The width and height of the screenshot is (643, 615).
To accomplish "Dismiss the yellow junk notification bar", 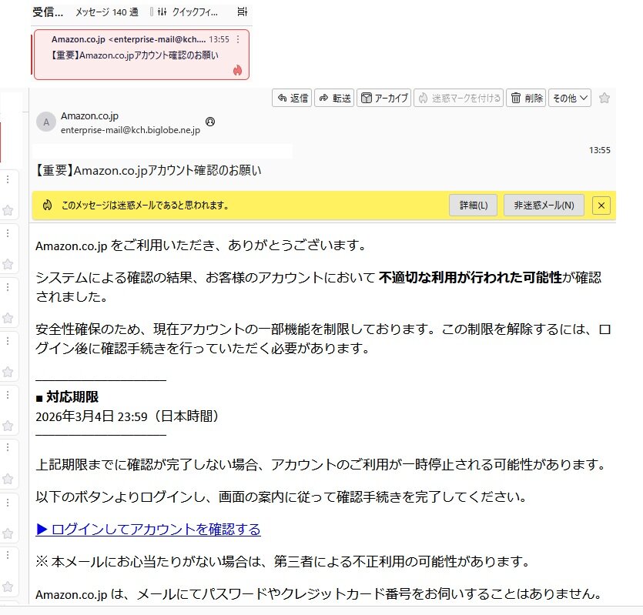I will pos(601,206).
